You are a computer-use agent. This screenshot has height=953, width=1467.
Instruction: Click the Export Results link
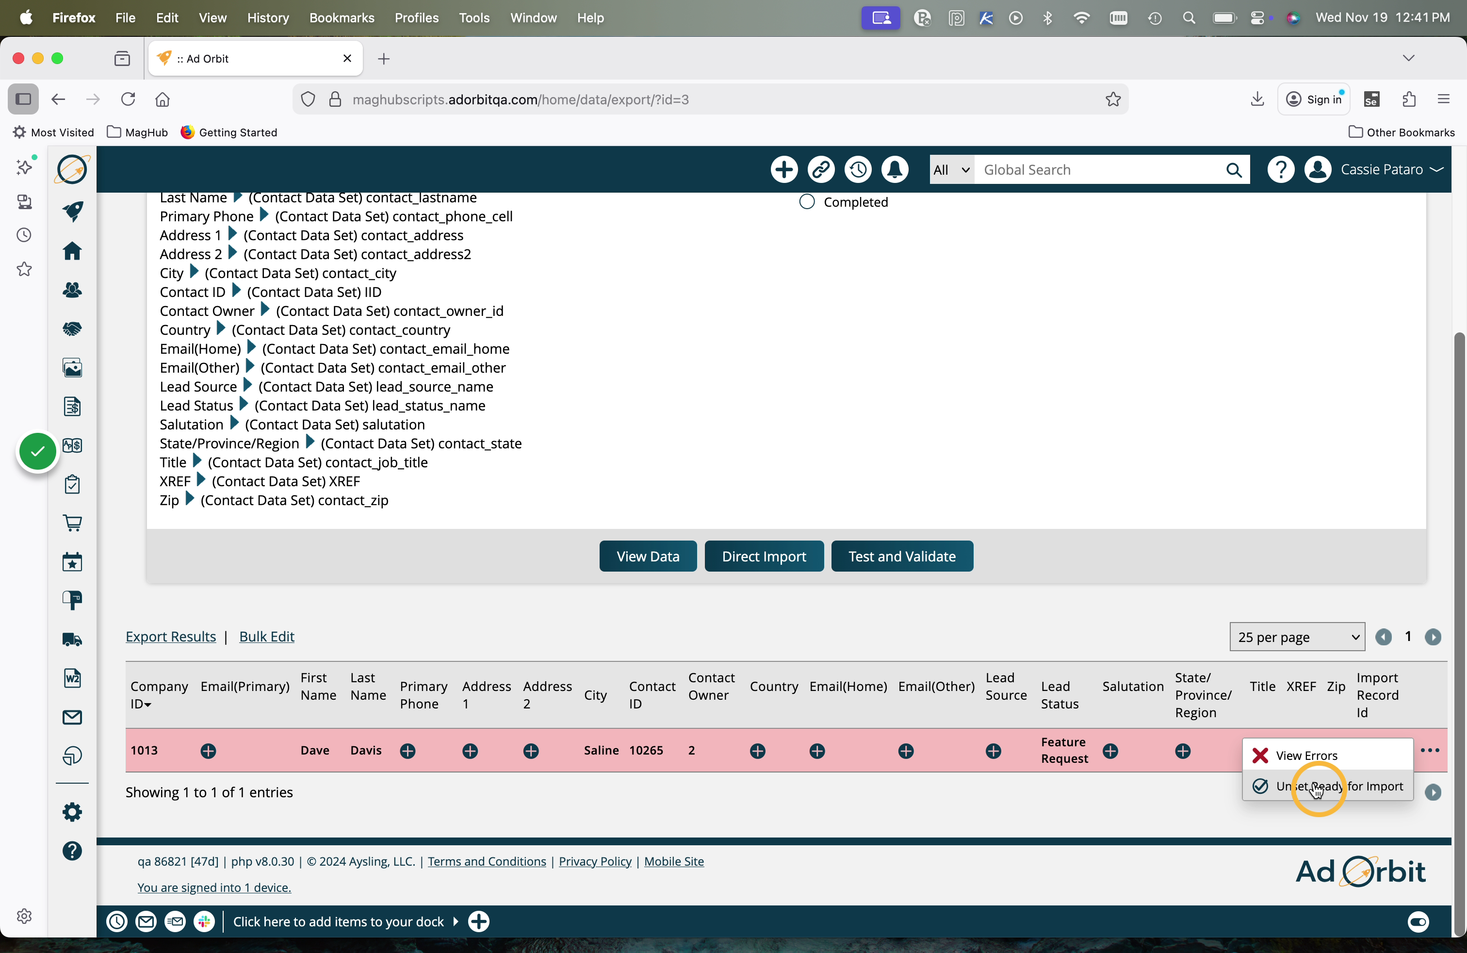click(x=171, y=636)
